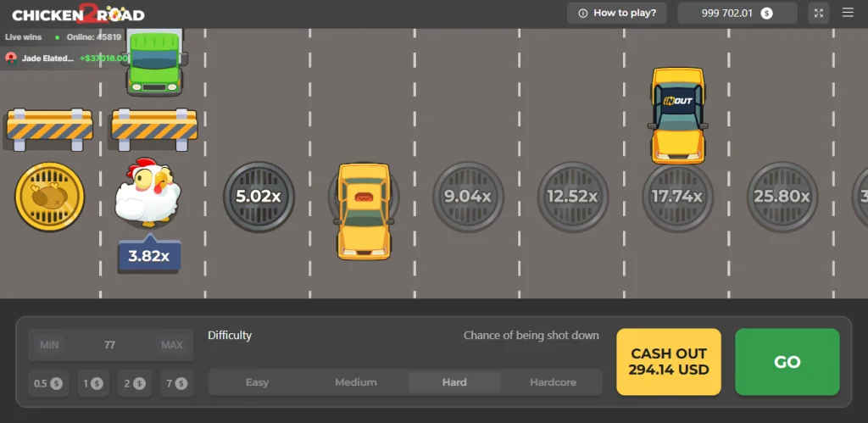Click the barrier above the chicken
Image resolution: width=868 pixels, height=423 pixels.
pos(154,130)
